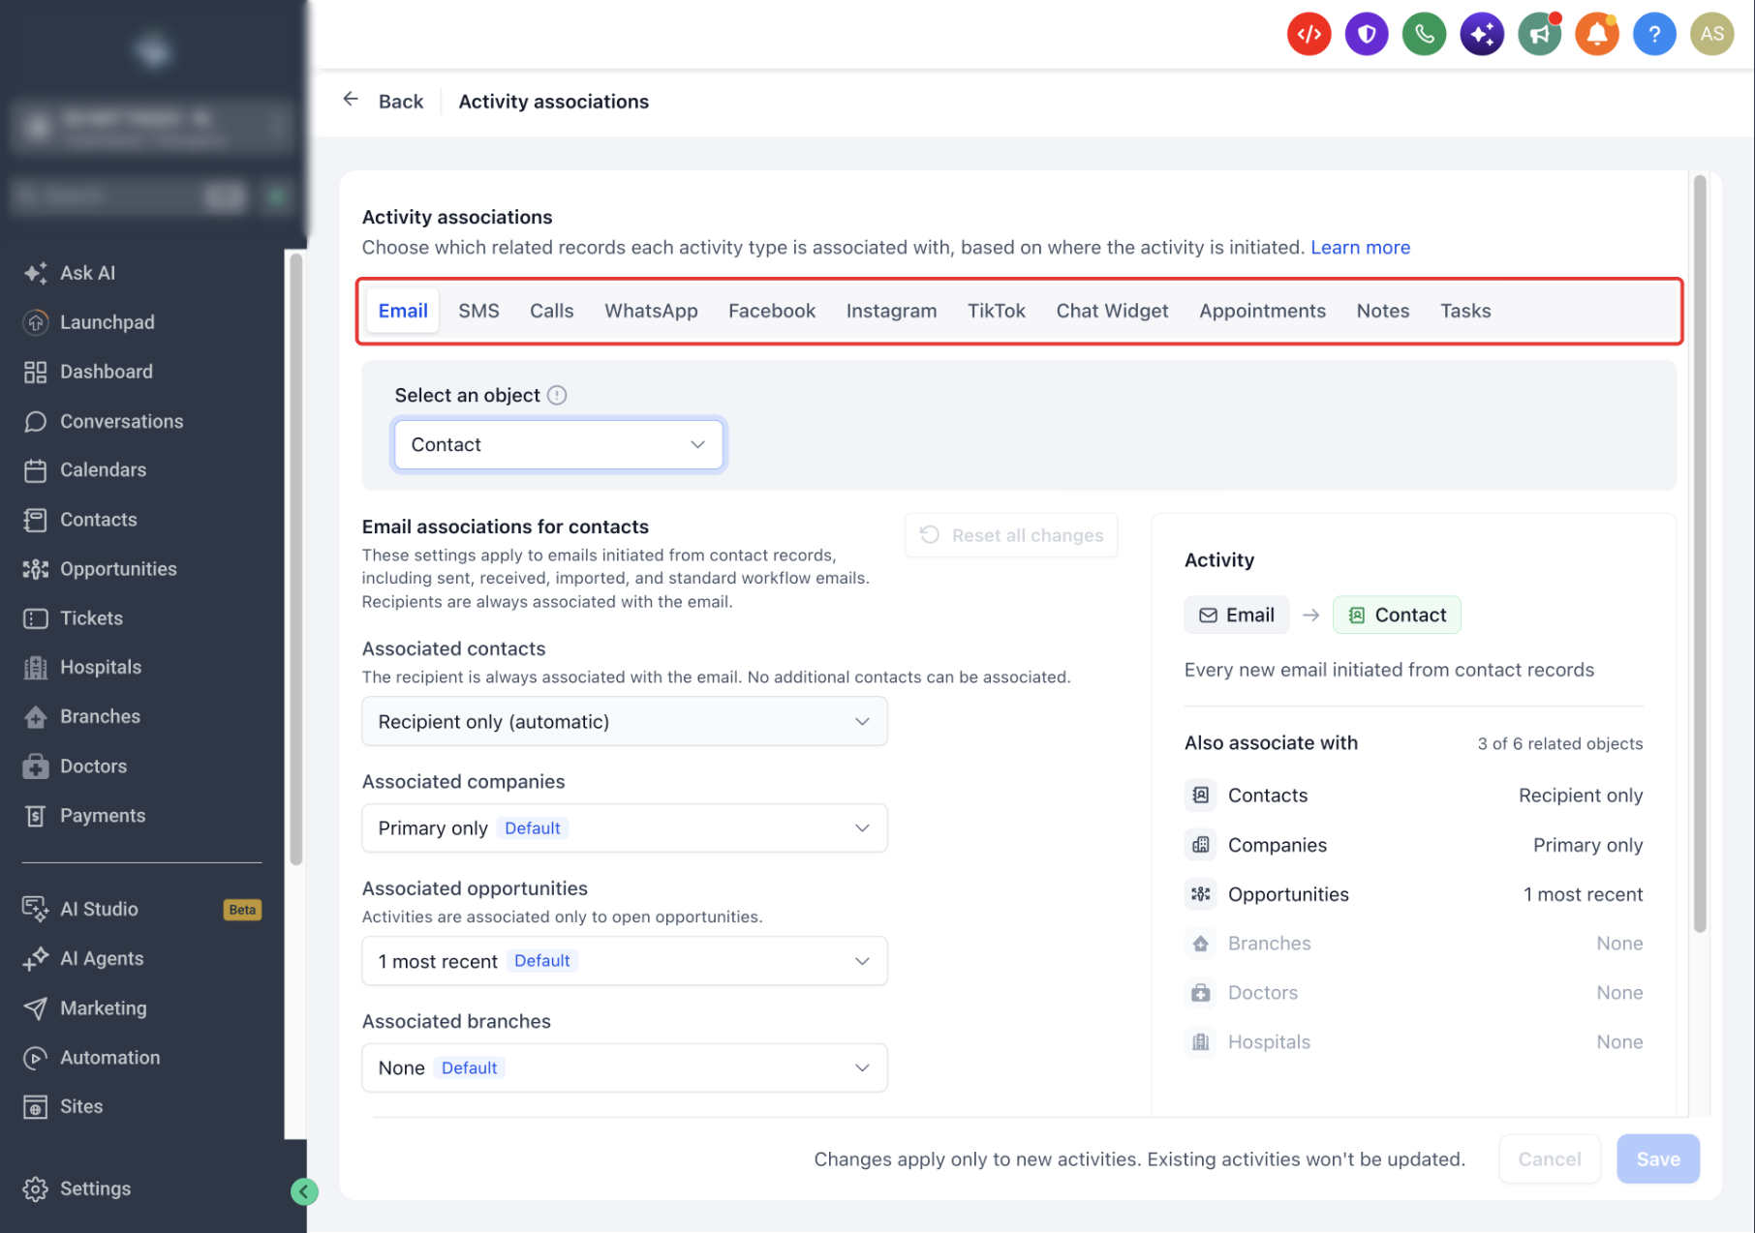Open AI Studio Beta in sidebar
The image size is (1755, 1233).
pyautogui.click(x=142, y=909)
